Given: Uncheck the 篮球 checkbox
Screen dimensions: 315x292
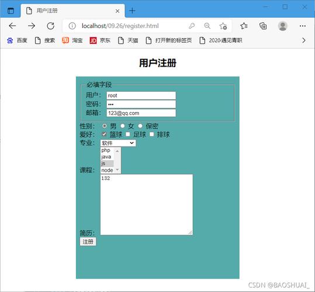Looking at the screenshot, I should [104, 134].
